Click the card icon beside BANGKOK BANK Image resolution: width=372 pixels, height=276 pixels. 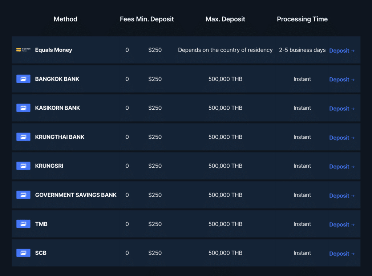click(x=23, y=79)
